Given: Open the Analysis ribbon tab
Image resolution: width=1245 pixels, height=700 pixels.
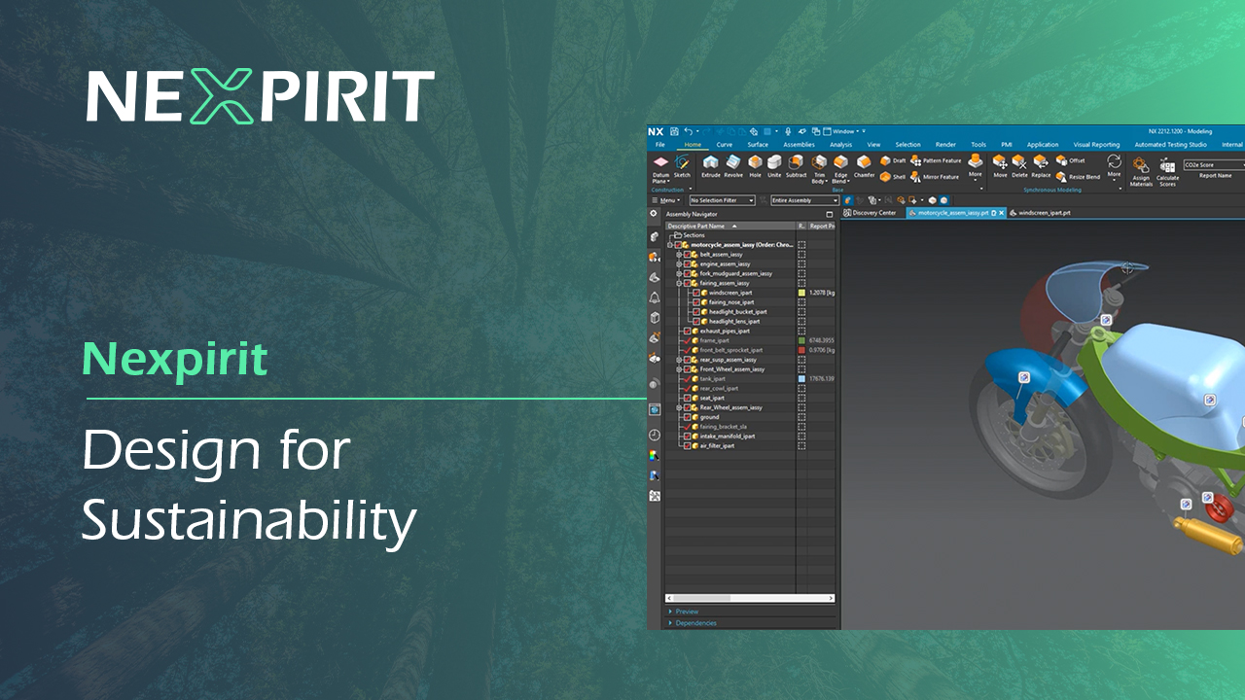Looking at the screenshot, I should tap(840, 145).
